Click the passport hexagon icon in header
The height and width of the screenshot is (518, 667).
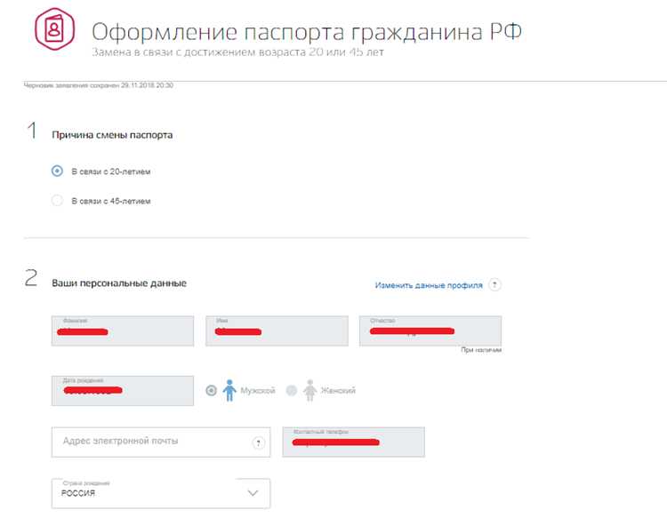pyautogui.click(x=54, y=29)
